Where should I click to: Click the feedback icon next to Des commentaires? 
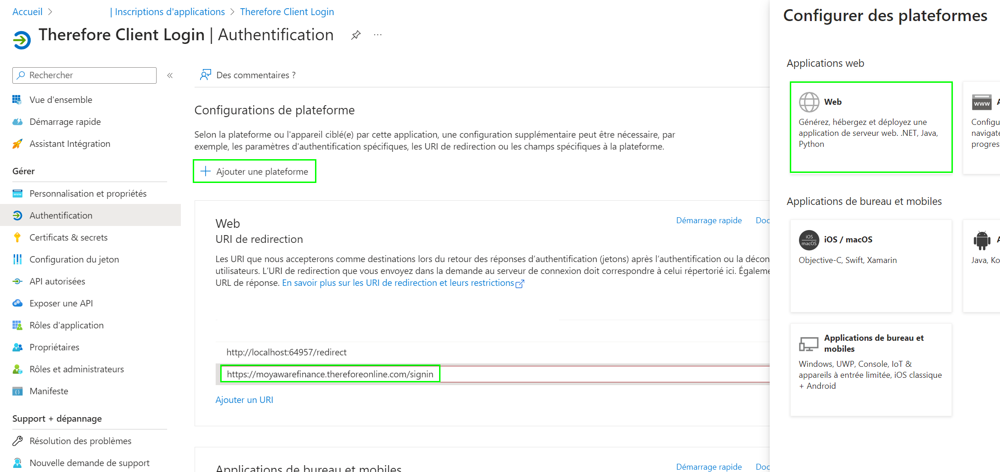pyautogui.click(x=205, y=75)
